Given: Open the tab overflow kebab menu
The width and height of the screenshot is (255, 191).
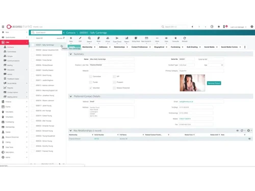Looking at the screenshot, I should [x=245, y=47].
